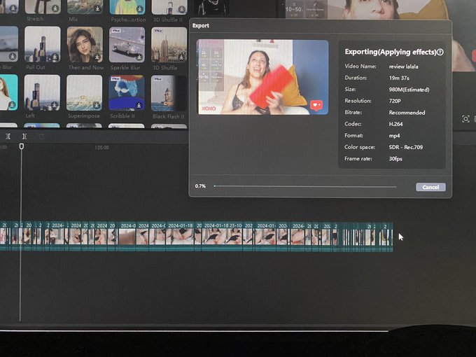This screenshot has height=357, width=476.
Task: Download the Scribble II effect
Action: (x=139, y=105)
